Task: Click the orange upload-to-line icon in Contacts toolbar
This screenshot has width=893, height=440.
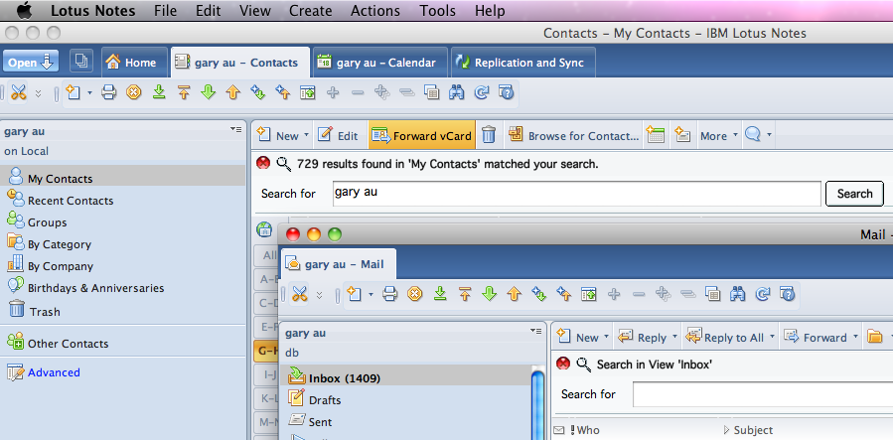Action: (184, 92)
